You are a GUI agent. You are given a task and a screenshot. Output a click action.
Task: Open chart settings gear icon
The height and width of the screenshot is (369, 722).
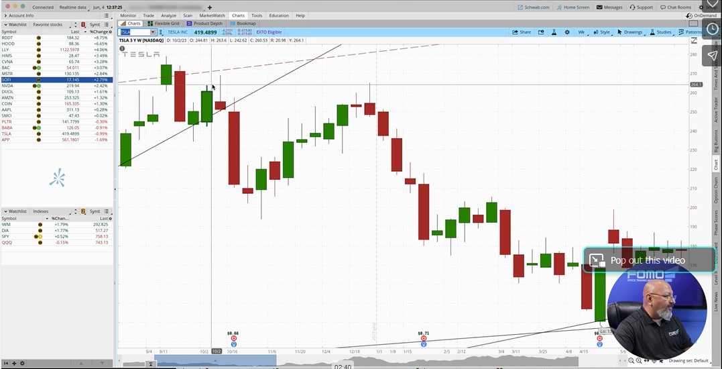567,32
